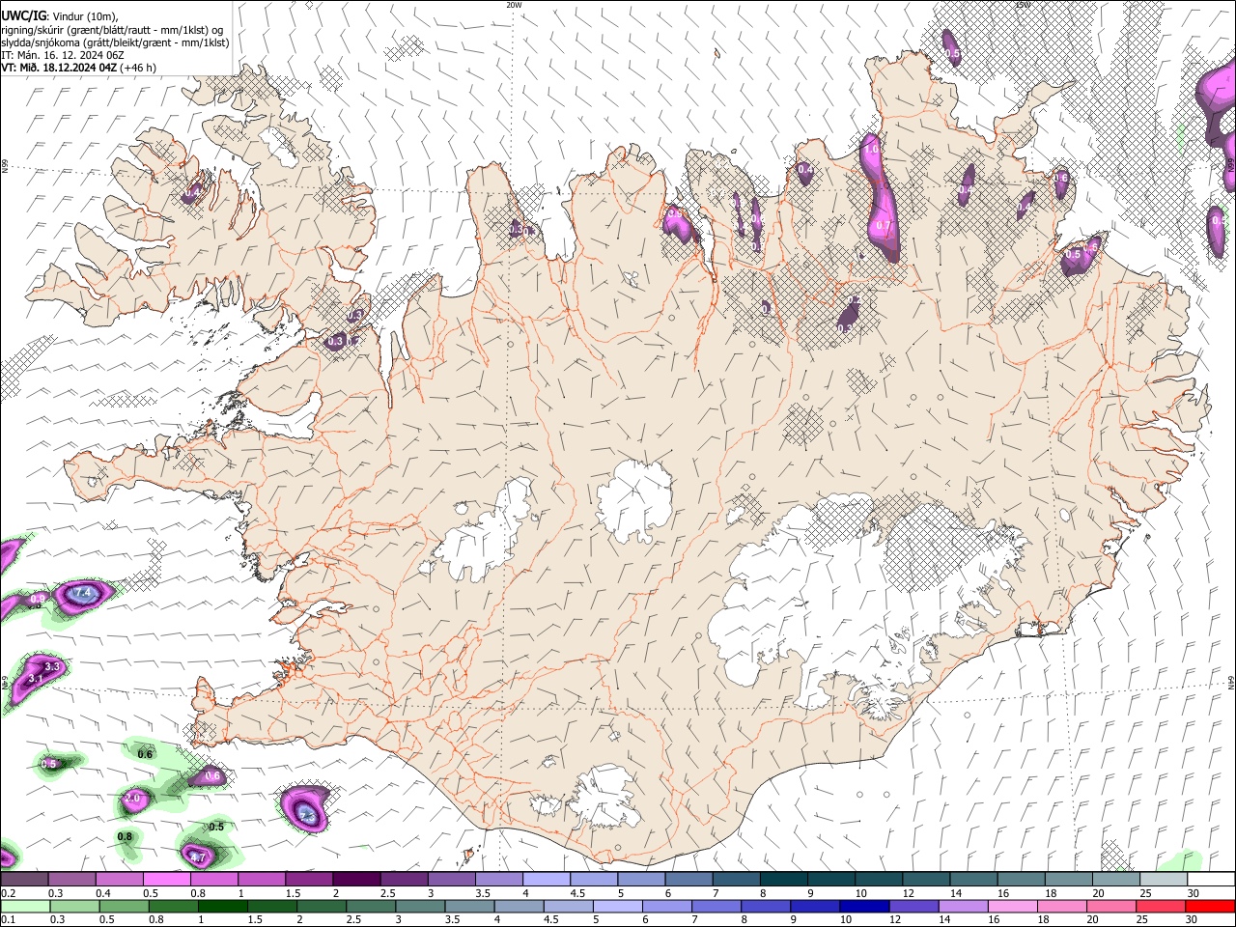Pick the light grey snow swatch between 25 and 30

click(x=1165, y=879)
